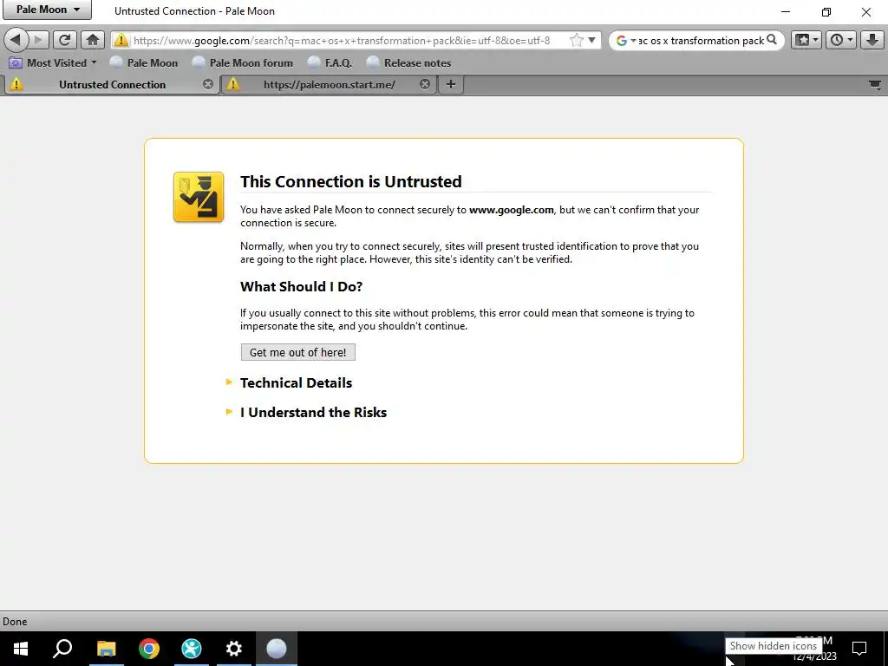Restore down the Pale Moon window
888x666 pixels.
826,11
